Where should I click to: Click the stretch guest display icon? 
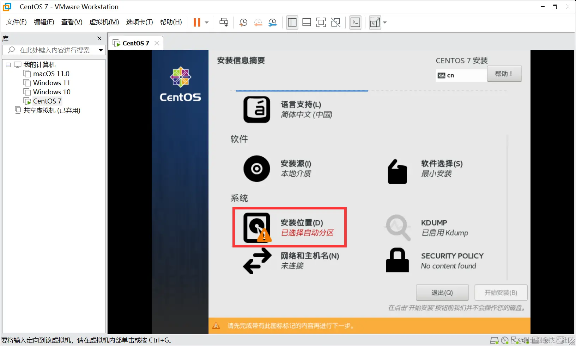(375, 23)
